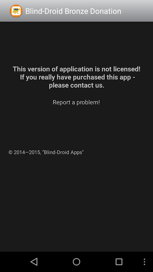Click the gray action bar beside the title
Screen dimensions: 153x272
point(137,11)
